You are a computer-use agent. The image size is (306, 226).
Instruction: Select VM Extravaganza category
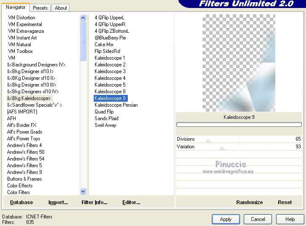point(26,31)
